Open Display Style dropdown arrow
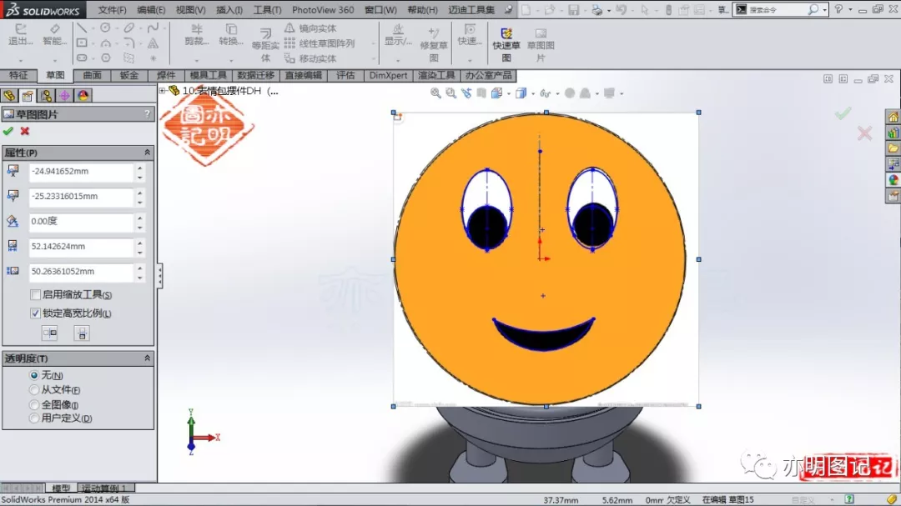The image size is (901, 506). pos(533,93)
